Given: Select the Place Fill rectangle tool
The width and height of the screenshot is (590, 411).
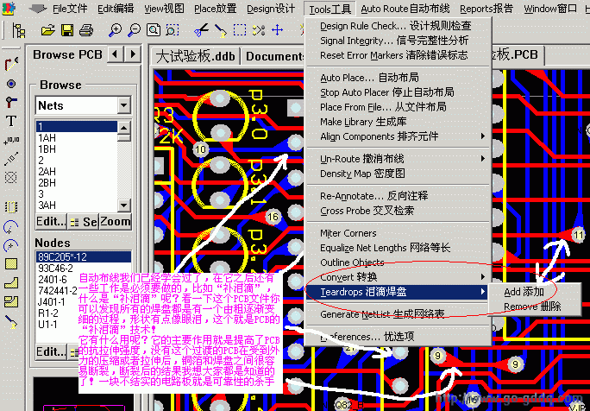Looking at the screenshot, I should click(x=11, y=263).
